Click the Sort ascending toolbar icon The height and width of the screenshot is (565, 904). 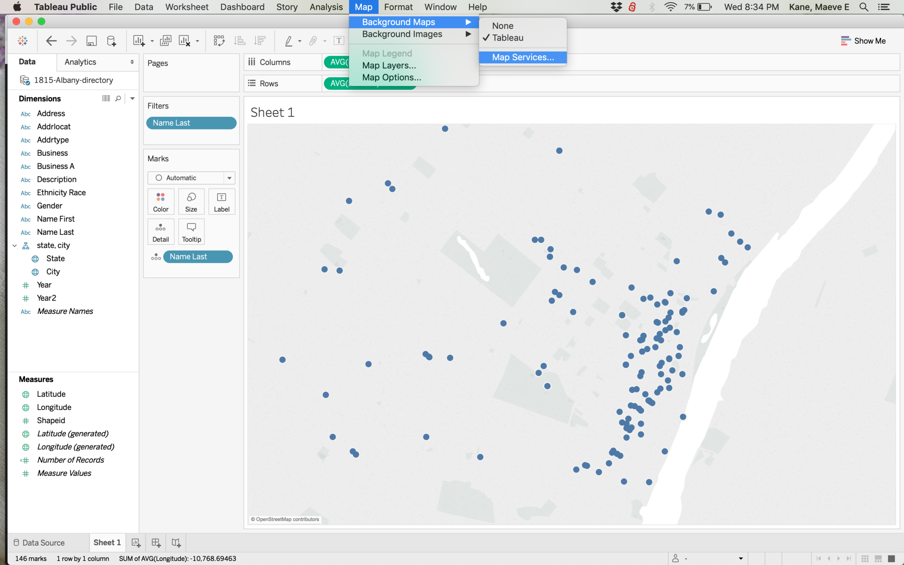point(240,41)
